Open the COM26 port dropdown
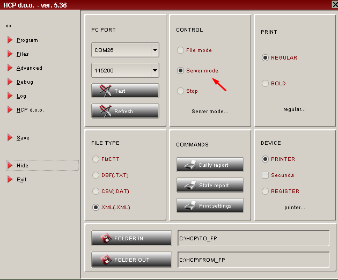Screen dimensions: 338x280 pos(155,50)
